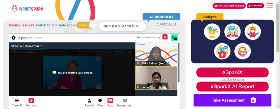Toggle the ROOM 2 switch

86,25
